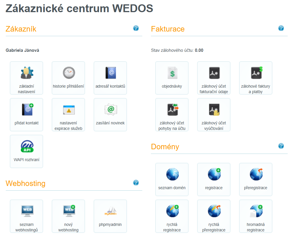Open hromadná registrace tile
Image resolution: width=290 pixels, height=234 pixels.
(x=256, y=216)
